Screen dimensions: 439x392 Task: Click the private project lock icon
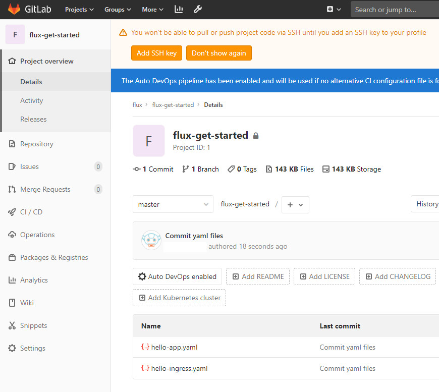pyautogui.click(x=256, y=136)
